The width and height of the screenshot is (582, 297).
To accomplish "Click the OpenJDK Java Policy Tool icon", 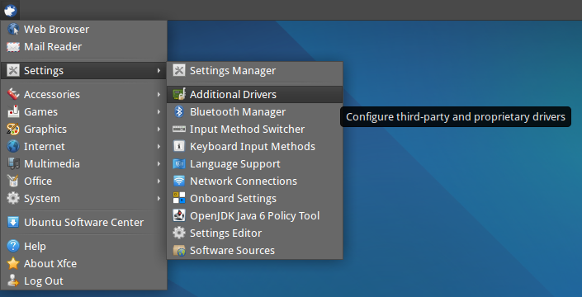I will pos(179,216).
